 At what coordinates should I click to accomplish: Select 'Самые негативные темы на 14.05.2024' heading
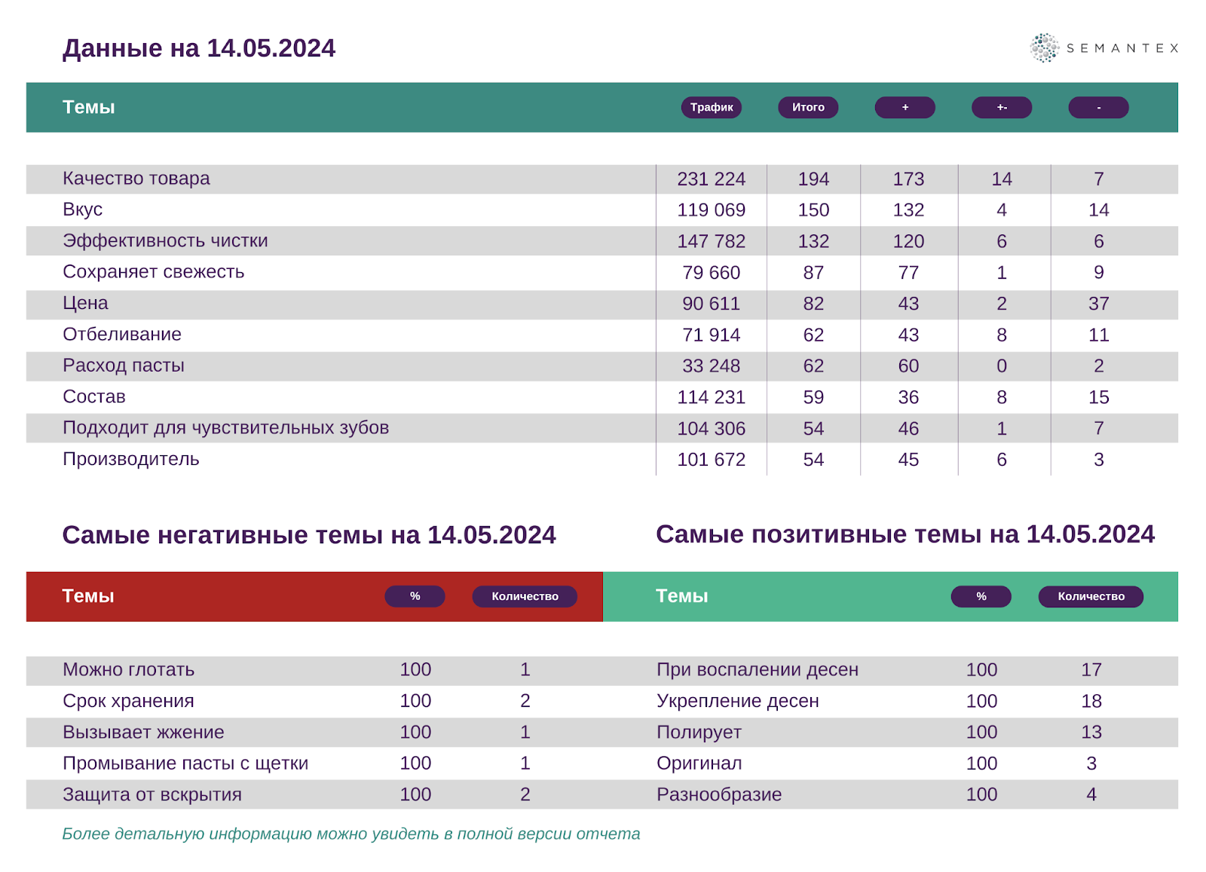point(309,535)
